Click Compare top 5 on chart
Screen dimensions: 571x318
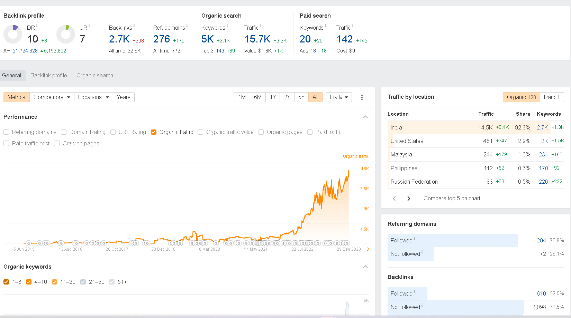click(x=452, y=199)
